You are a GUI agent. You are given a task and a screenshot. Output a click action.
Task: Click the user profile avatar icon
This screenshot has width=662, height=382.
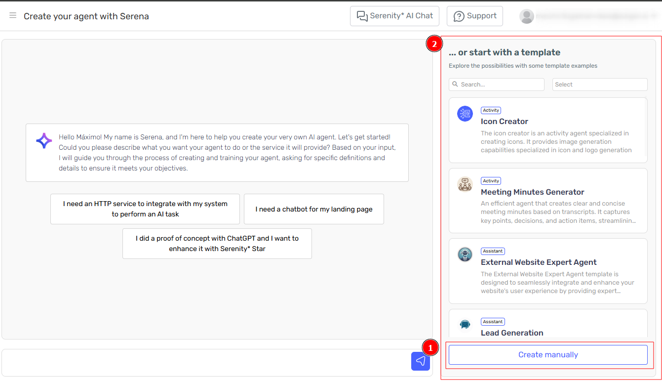[x=527, y=16]
